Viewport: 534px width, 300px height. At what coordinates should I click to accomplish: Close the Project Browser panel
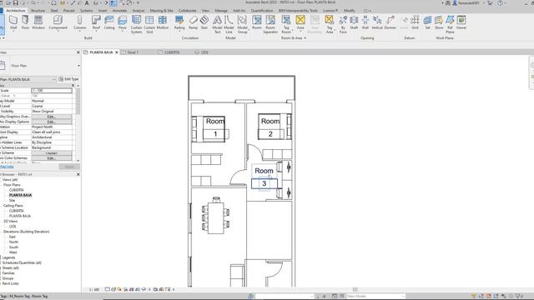[78, 174]
